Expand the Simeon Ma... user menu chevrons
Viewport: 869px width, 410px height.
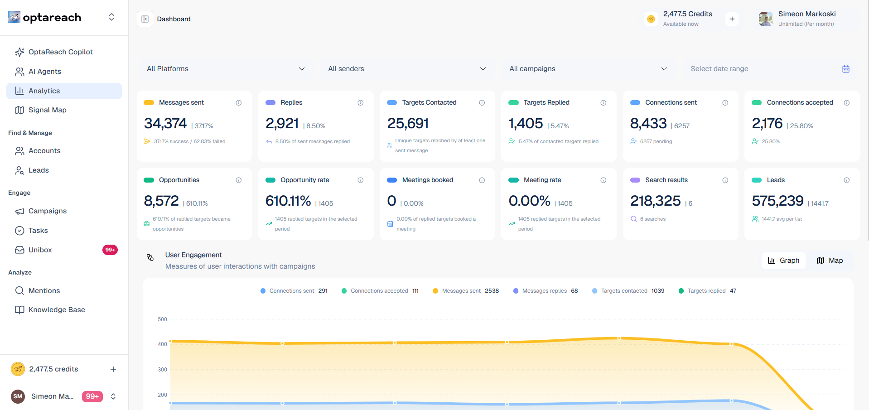click(x=113, y=396)
